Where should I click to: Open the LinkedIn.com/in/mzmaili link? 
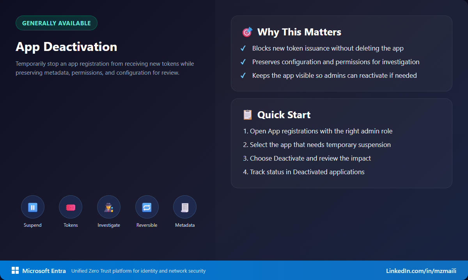pos(421,271)
